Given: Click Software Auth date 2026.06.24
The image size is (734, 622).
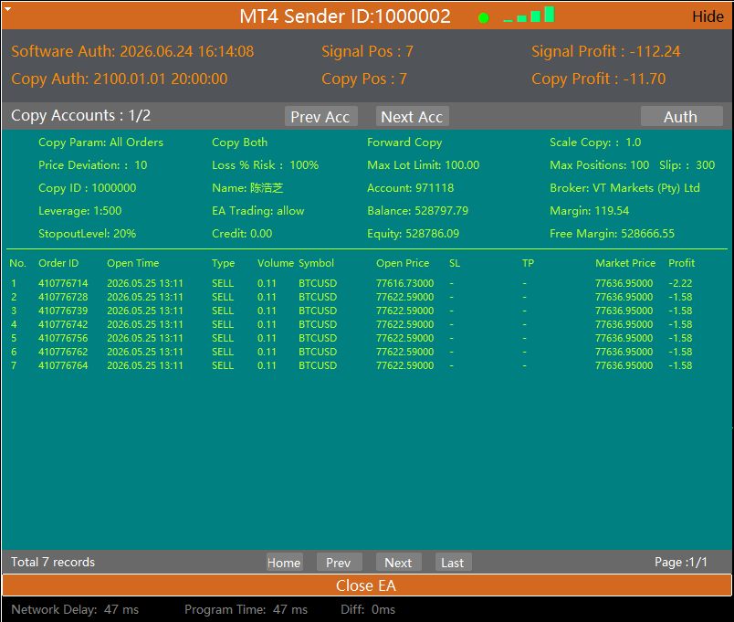Looking at the screenshot, I should 156,51.
